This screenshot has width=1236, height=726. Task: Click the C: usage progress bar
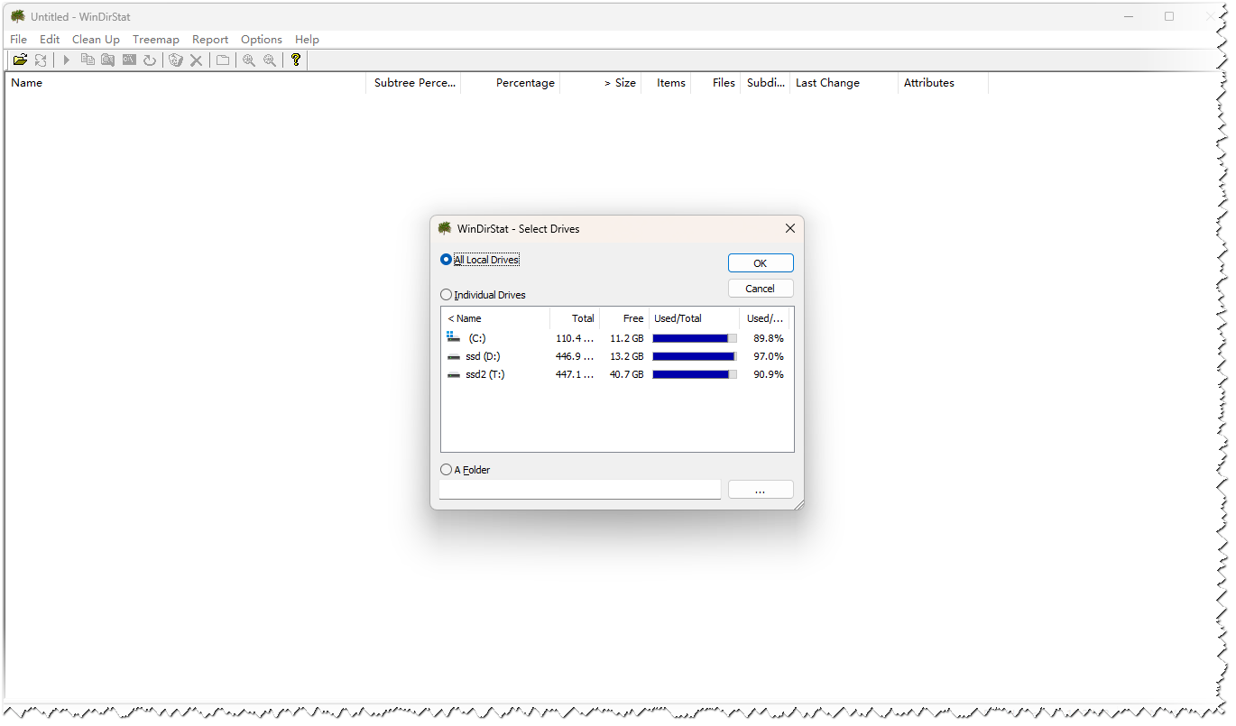tap(695, 338)
